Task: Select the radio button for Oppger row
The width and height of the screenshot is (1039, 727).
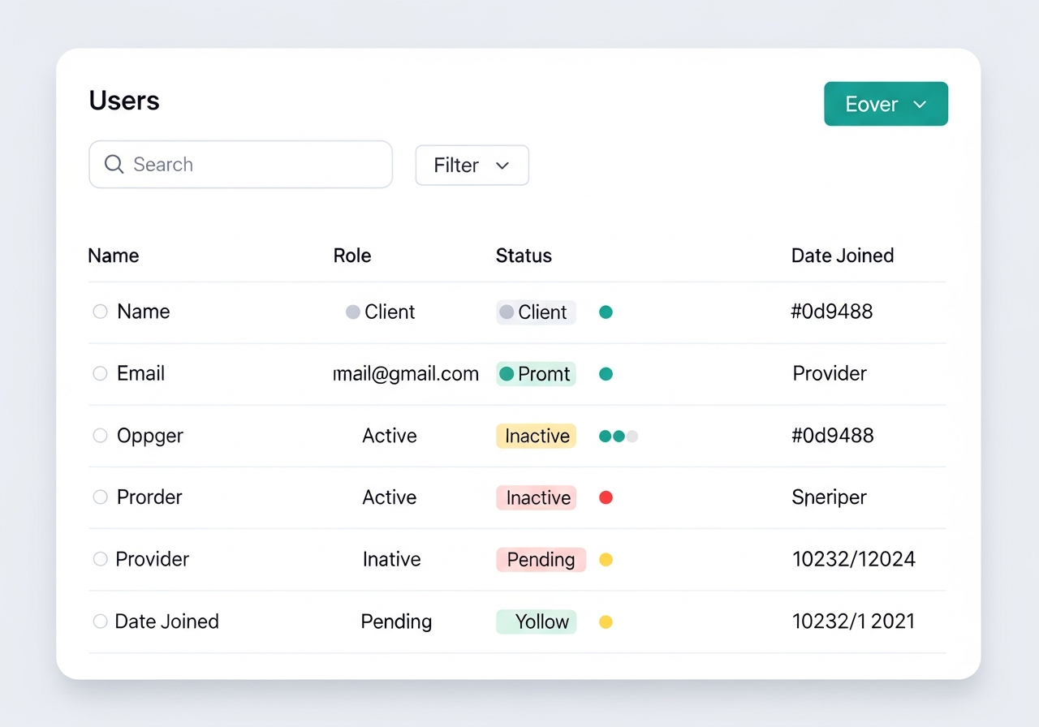Action: coord(100,436)
